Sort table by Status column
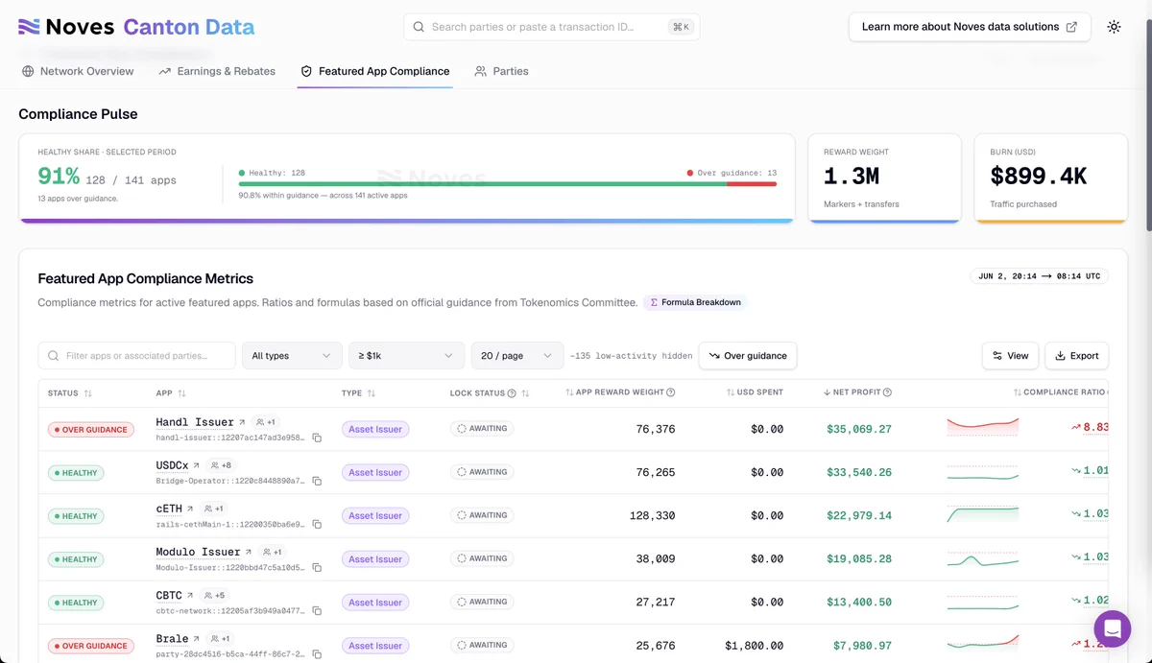This screenshot has height=663, width=1152. tap(88, 393)
